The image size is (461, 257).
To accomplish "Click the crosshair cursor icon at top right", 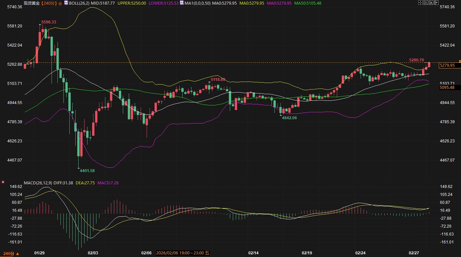I will (420, 3).
